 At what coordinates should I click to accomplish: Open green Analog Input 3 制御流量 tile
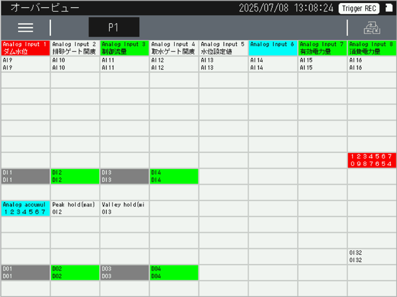[x=124, y=48]
